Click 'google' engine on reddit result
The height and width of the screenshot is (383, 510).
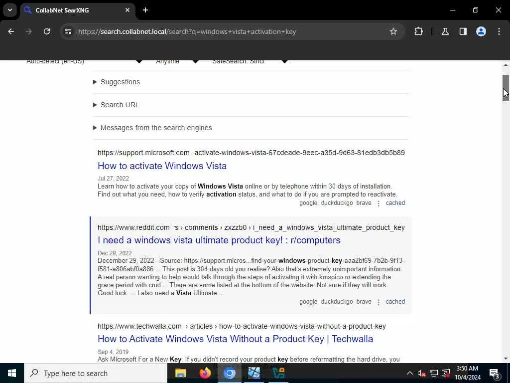(x=308, y=302)
